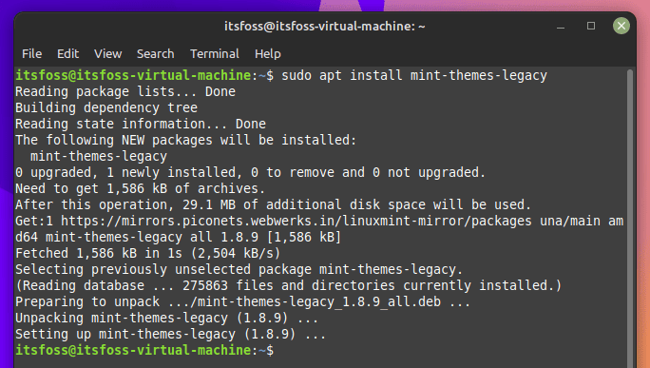Click indented mint-themes-legacy package name
Viewport: 650px width, 368px height.
coord(99,156)
